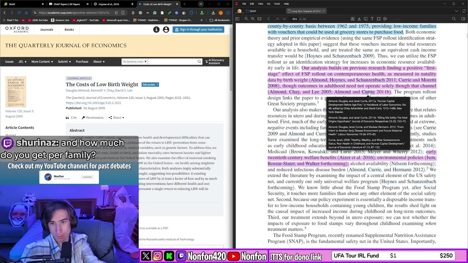Click the Cite button on the article

71,118
